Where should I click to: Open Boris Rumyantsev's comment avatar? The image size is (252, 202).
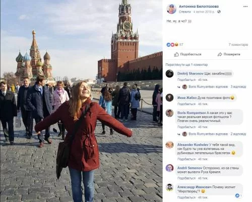click(x=169, y=113)
